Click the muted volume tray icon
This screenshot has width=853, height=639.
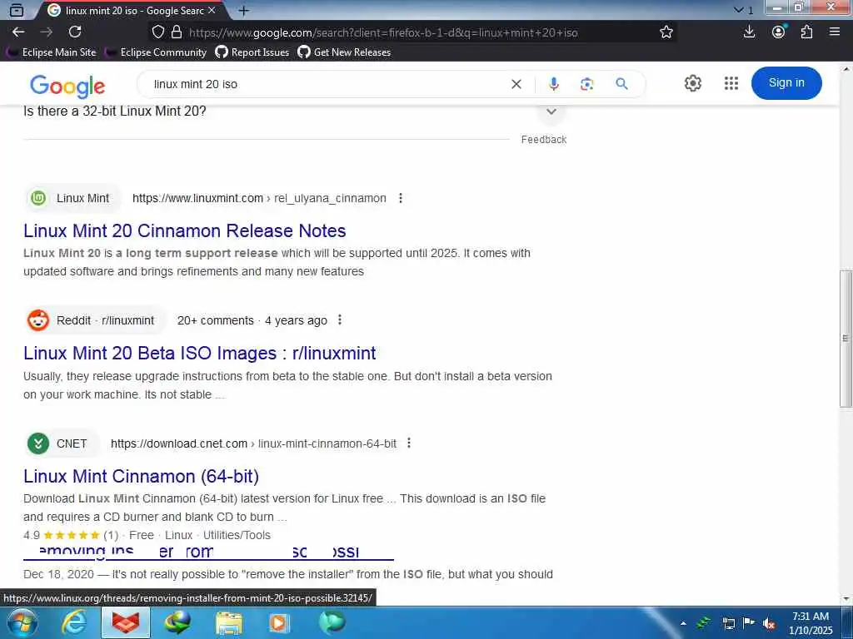point(769,623)
